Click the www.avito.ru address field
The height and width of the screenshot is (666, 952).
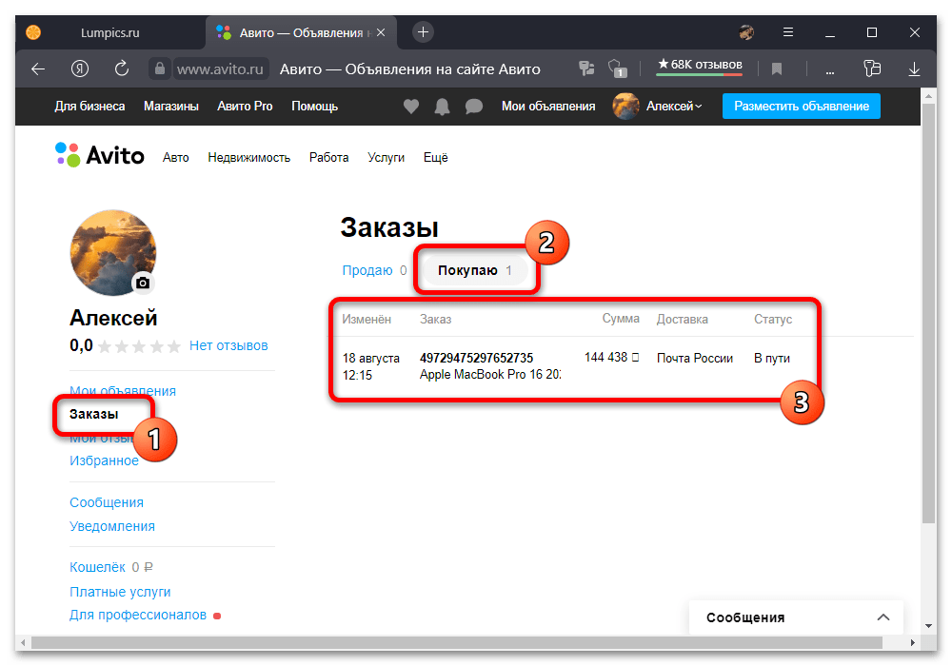coord(220,69)
